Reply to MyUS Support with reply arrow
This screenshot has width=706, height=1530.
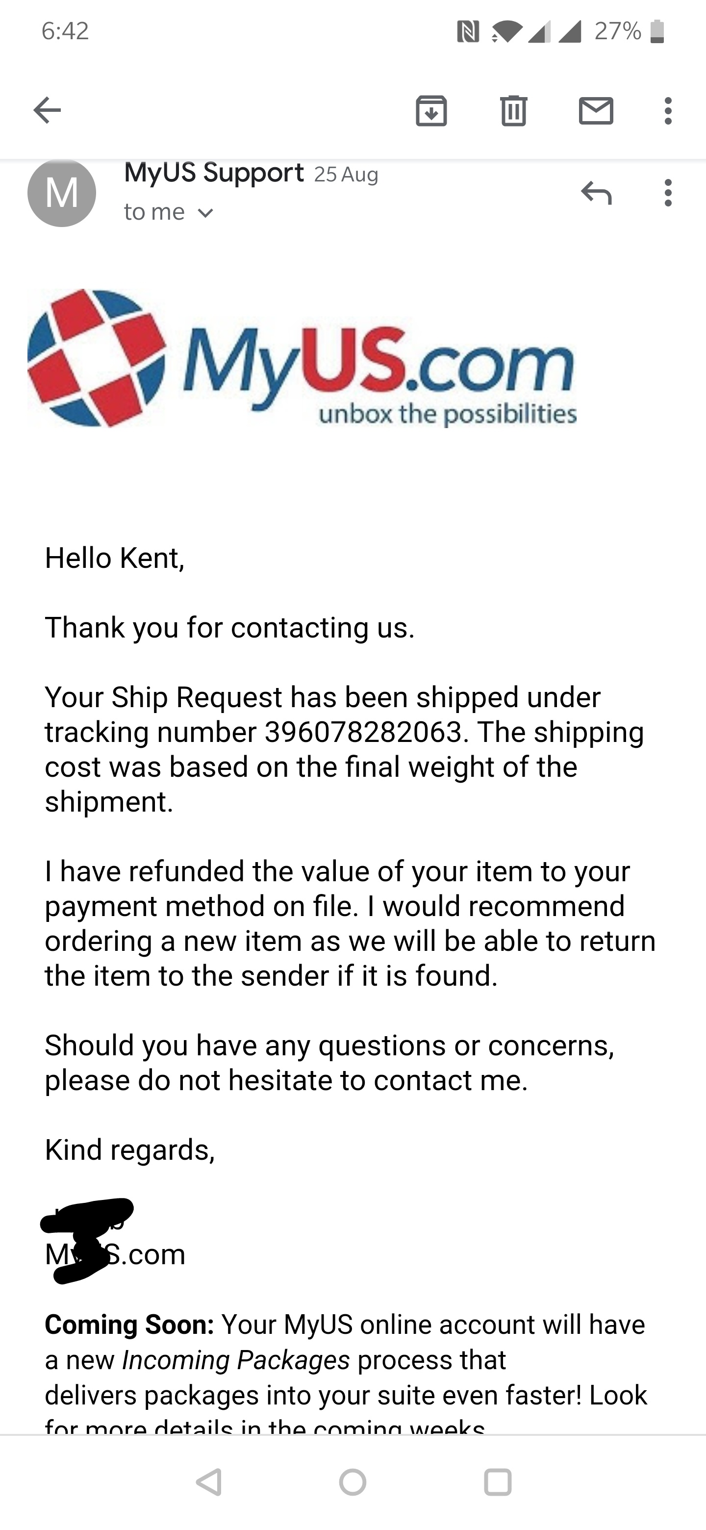click(596, 192)
